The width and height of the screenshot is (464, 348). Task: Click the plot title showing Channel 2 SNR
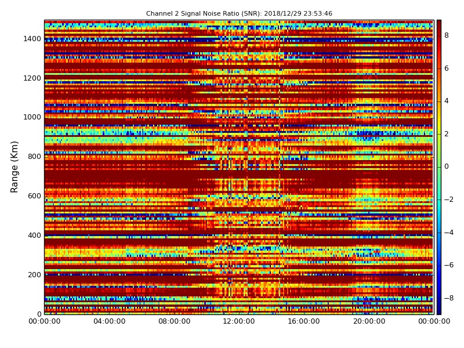pyautogui.click(x=239, y=13)
